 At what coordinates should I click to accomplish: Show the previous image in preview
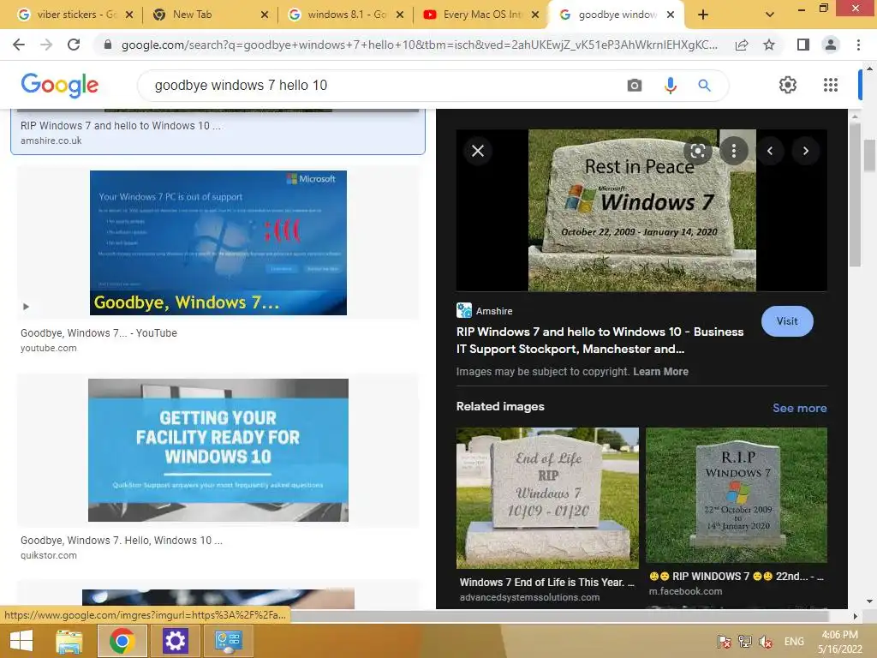(770, 151)
